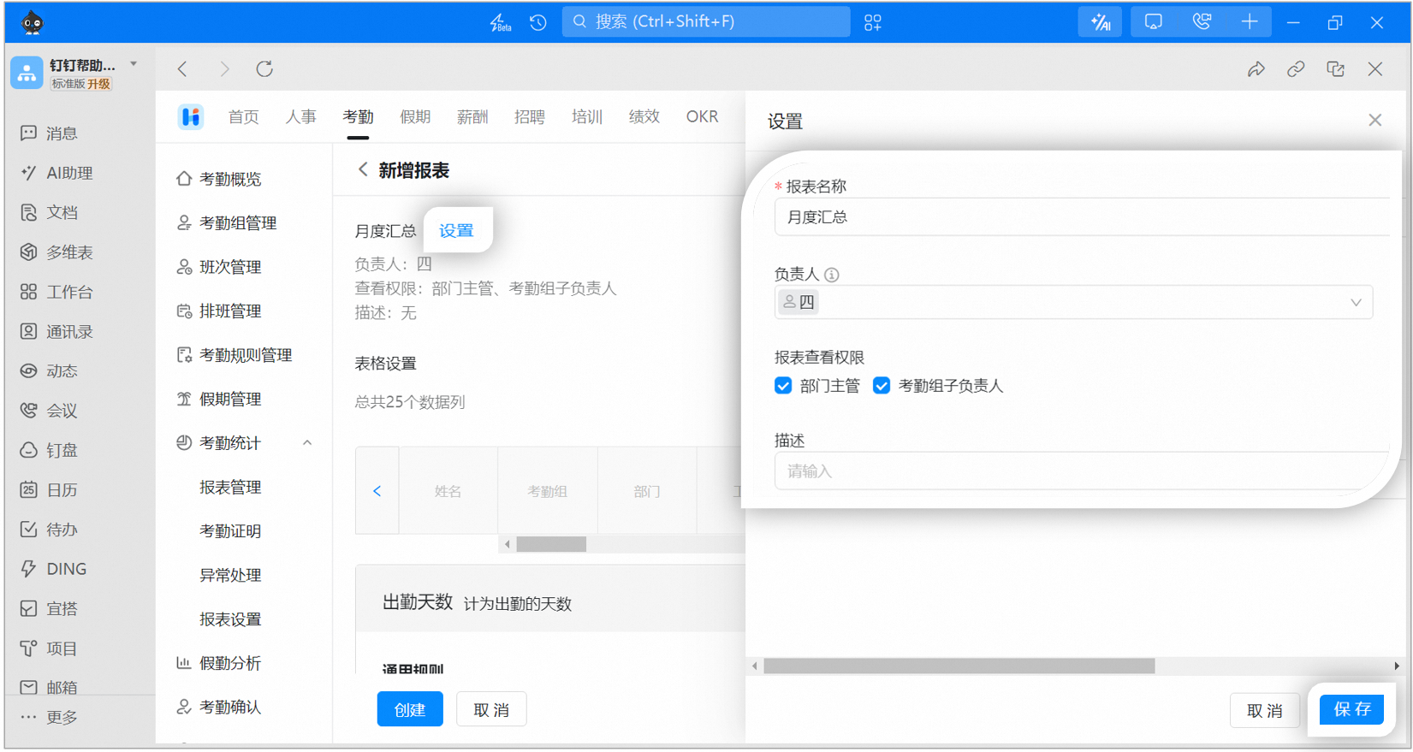The height and width of the screenshot is (752, 1413).
Task: Click the lightning Beta icon in title bar
Action: click(500, 22)
